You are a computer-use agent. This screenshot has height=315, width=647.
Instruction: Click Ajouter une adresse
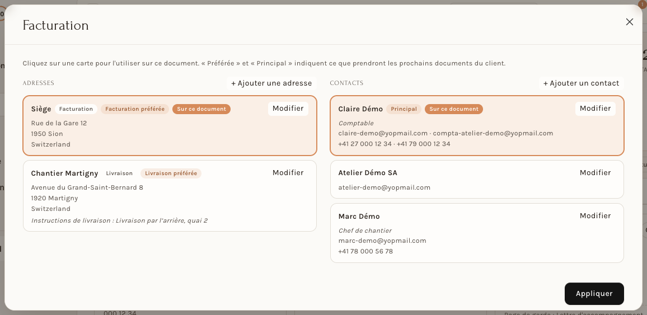tap(271, 83)
